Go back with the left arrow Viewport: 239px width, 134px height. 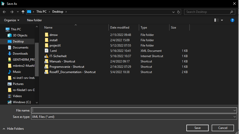[x=4, y=12]
